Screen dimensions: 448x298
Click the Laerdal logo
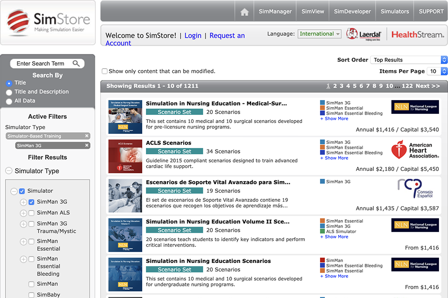pyautogui.click(x=364, y=35)
